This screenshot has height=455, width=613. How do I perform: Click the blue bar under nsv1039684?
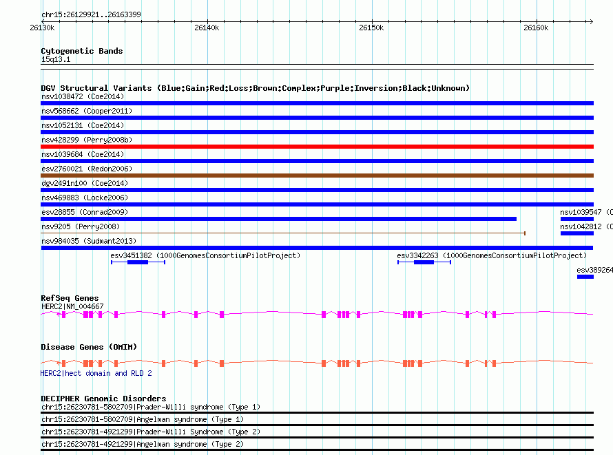[317, 161]
